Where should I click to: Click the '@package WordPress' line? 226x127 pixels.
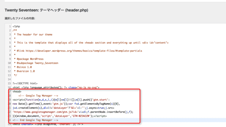coord(29,59)
